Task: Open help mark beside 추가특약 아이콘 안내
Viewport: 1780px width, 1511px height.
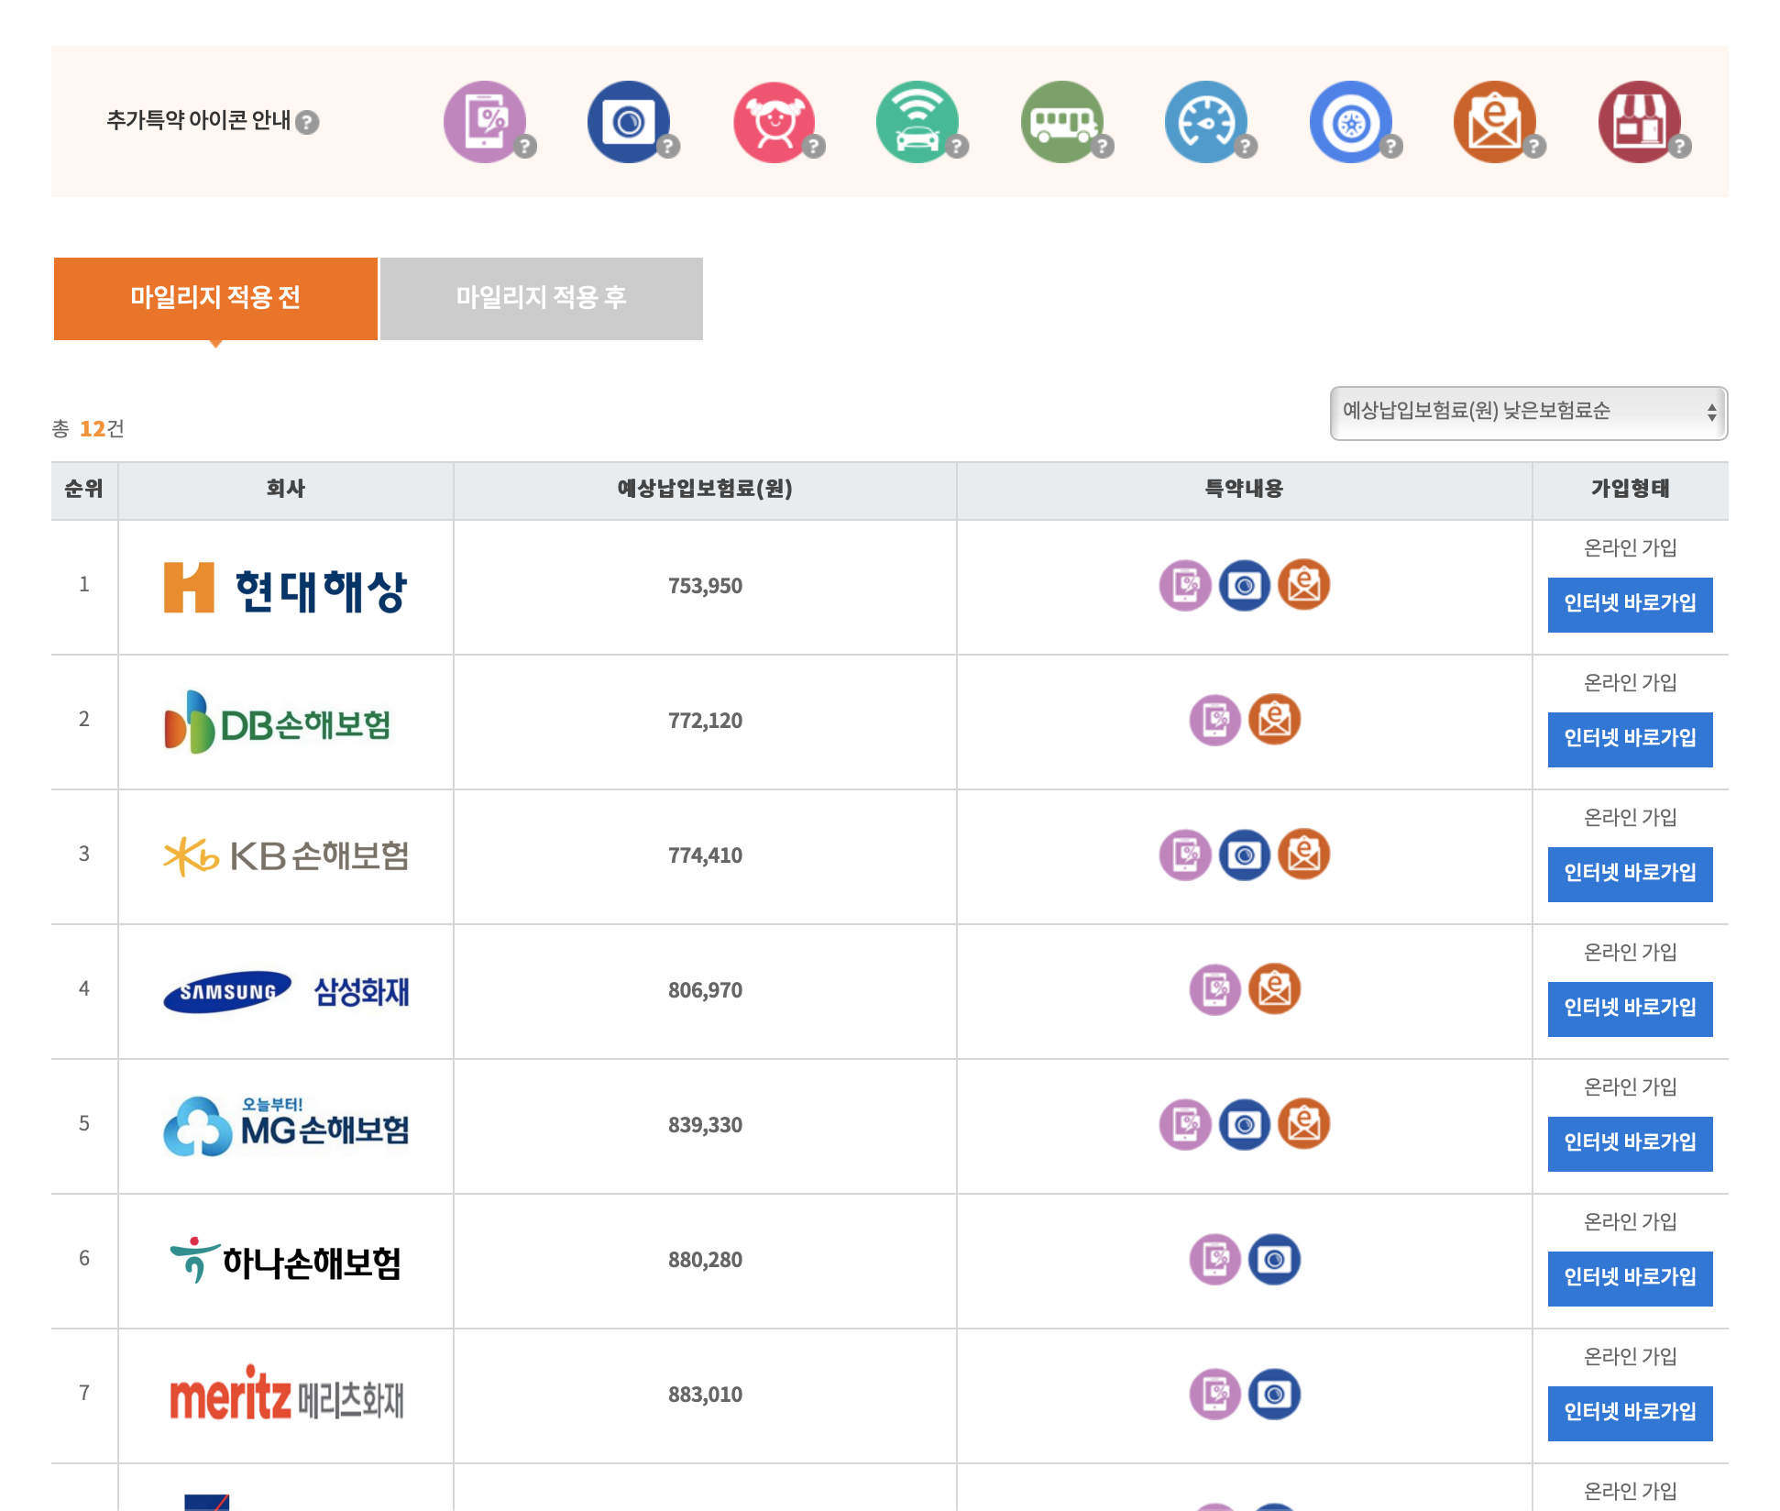Action: point(308,122)
